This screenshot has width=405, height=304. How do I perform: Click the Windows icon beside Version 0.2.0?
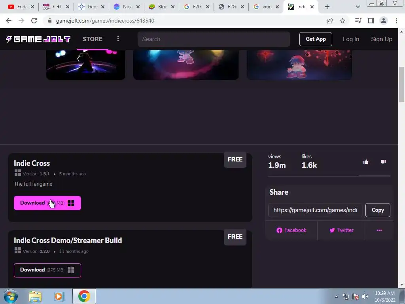point(18,250)
